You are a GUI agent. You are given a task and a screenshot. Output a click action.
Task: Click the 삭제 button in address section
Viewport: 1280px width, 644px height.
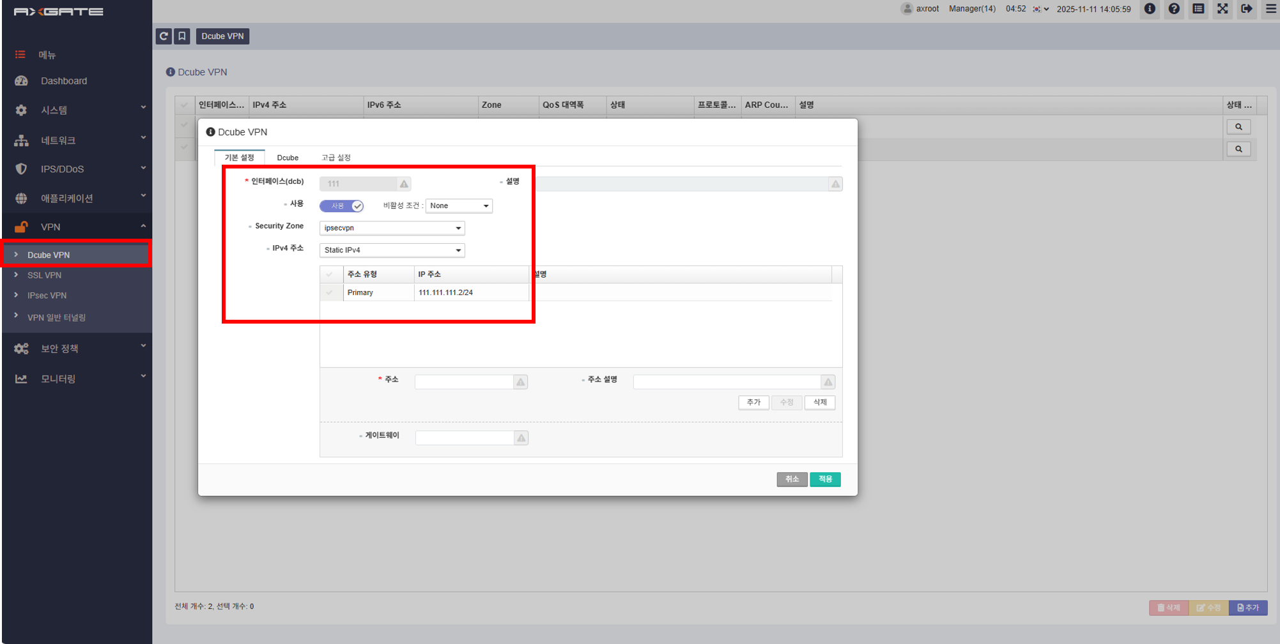[820, 402]
